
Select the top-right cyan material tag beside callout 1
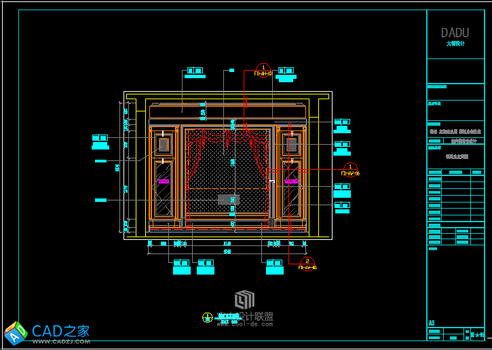[286, 73]
